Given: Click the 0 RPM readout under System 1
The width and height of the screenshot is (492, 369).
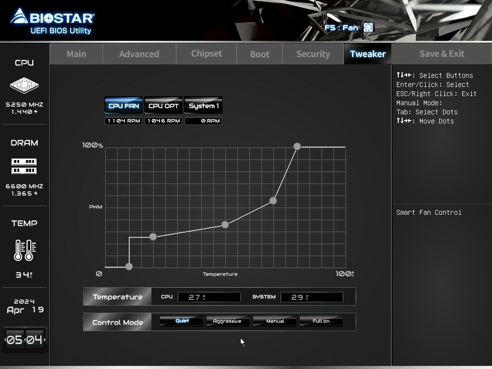Looking at the screenshot, I should tap(203, 121).
